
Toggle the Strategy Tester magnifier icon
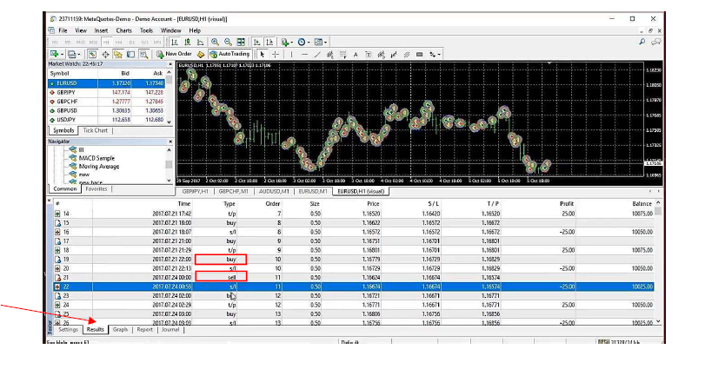click(x=144, y=55)
